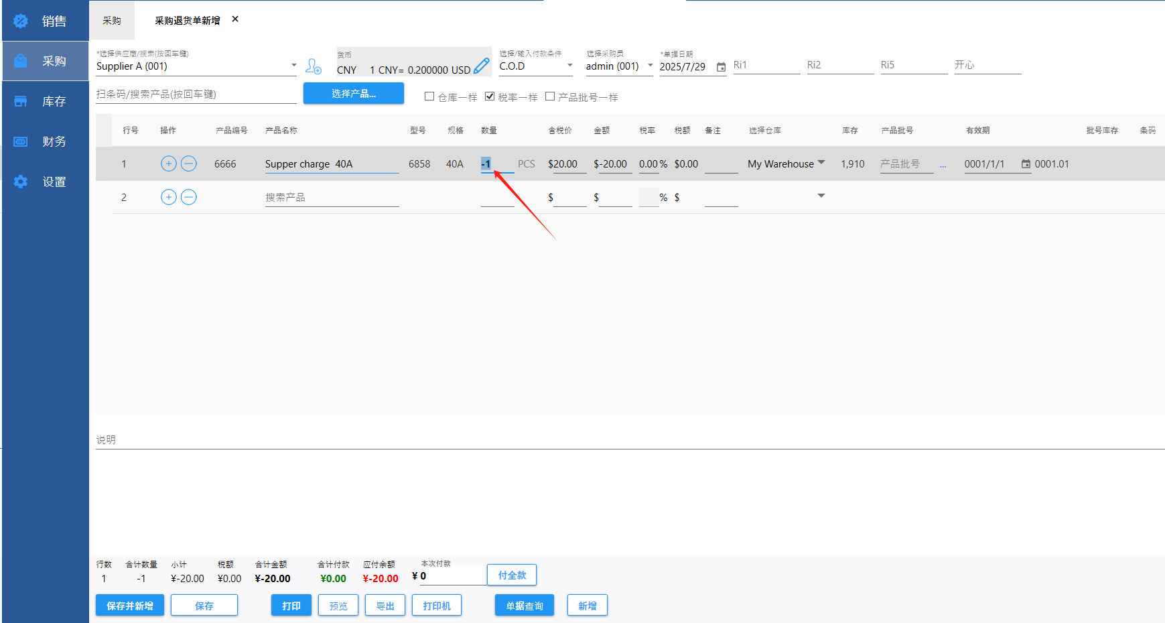
Task: Open the C.O.D payment terms dropdown
Action: tap(570, 66)
